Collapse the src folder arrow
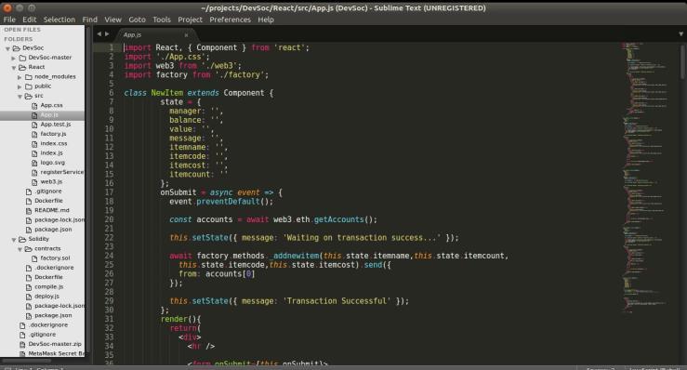 point(20,97)
